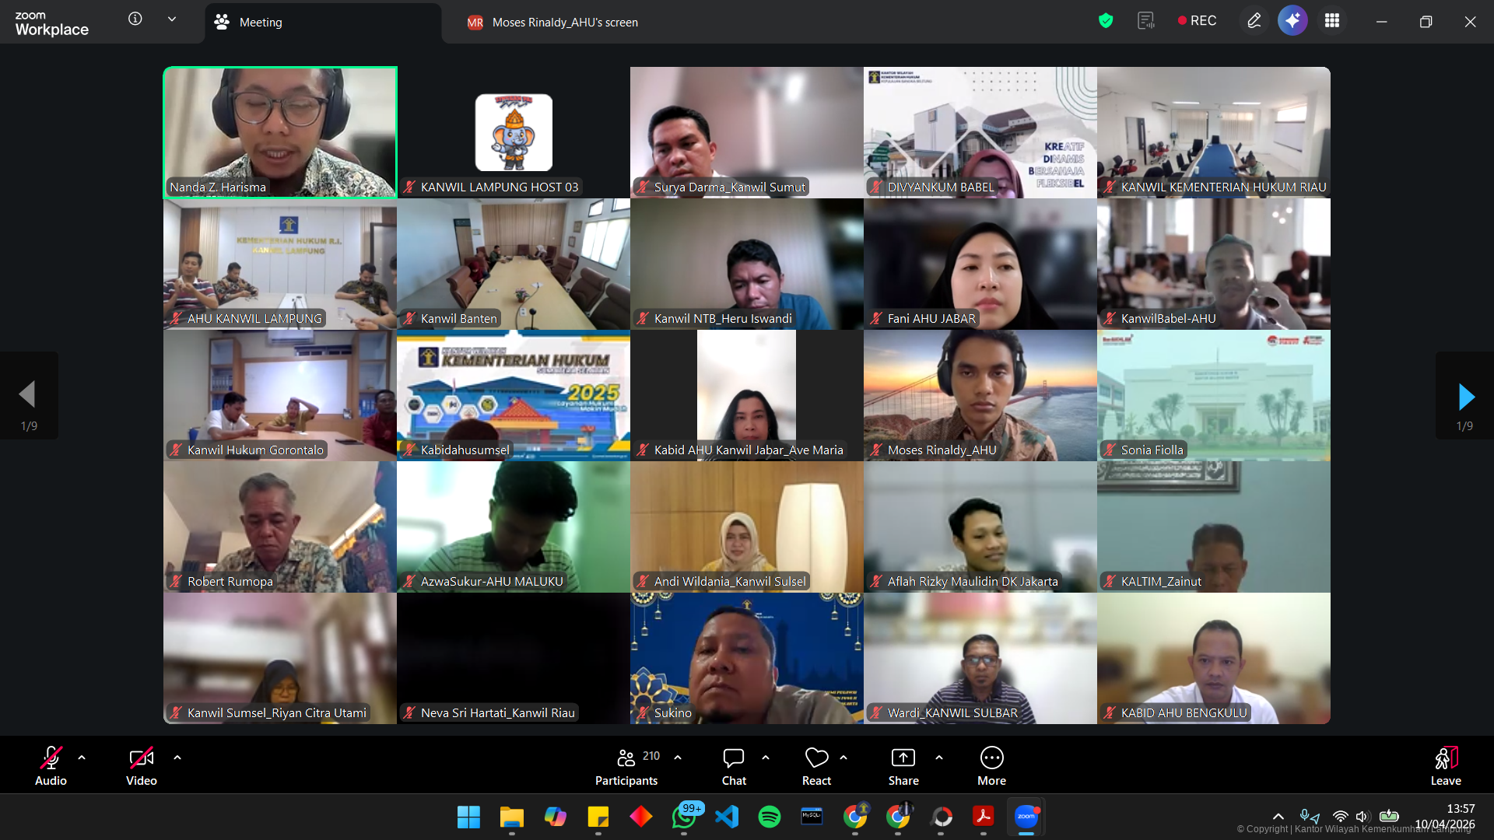Open the apps grid icon
This screenshot has width=1494, height=840.
coord(1332,21)
